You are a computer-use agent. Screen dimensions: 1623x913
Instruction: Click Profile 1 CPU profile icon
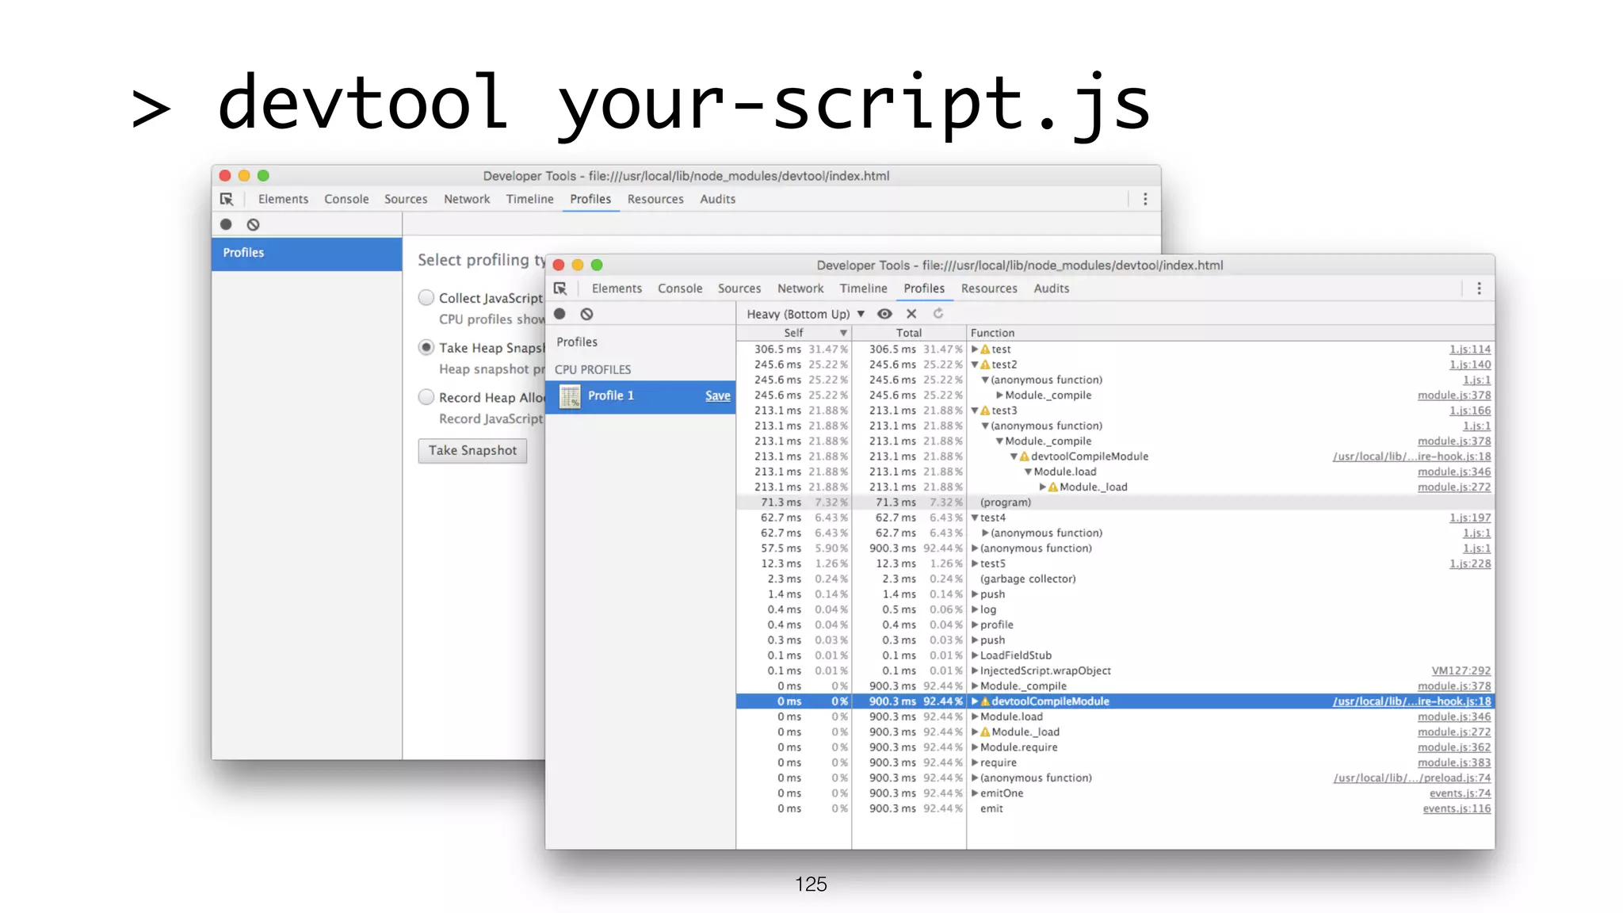[x=570, y=395]
